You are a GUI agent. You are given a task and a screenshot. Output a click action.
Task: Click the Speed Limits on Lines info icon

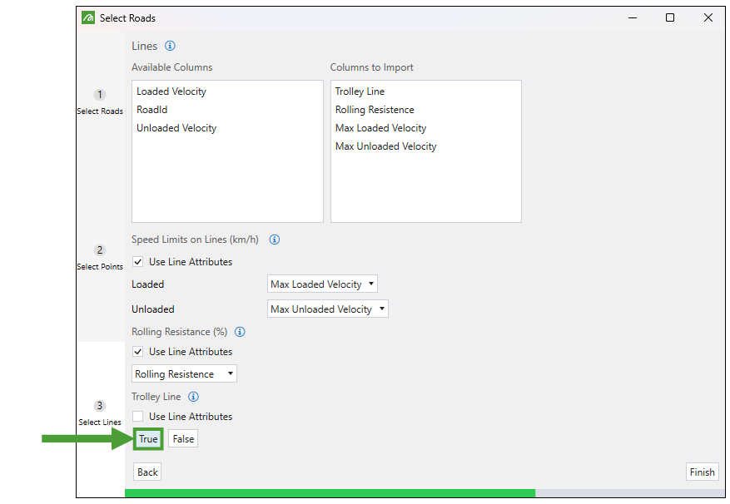click(x=275, y=240)
